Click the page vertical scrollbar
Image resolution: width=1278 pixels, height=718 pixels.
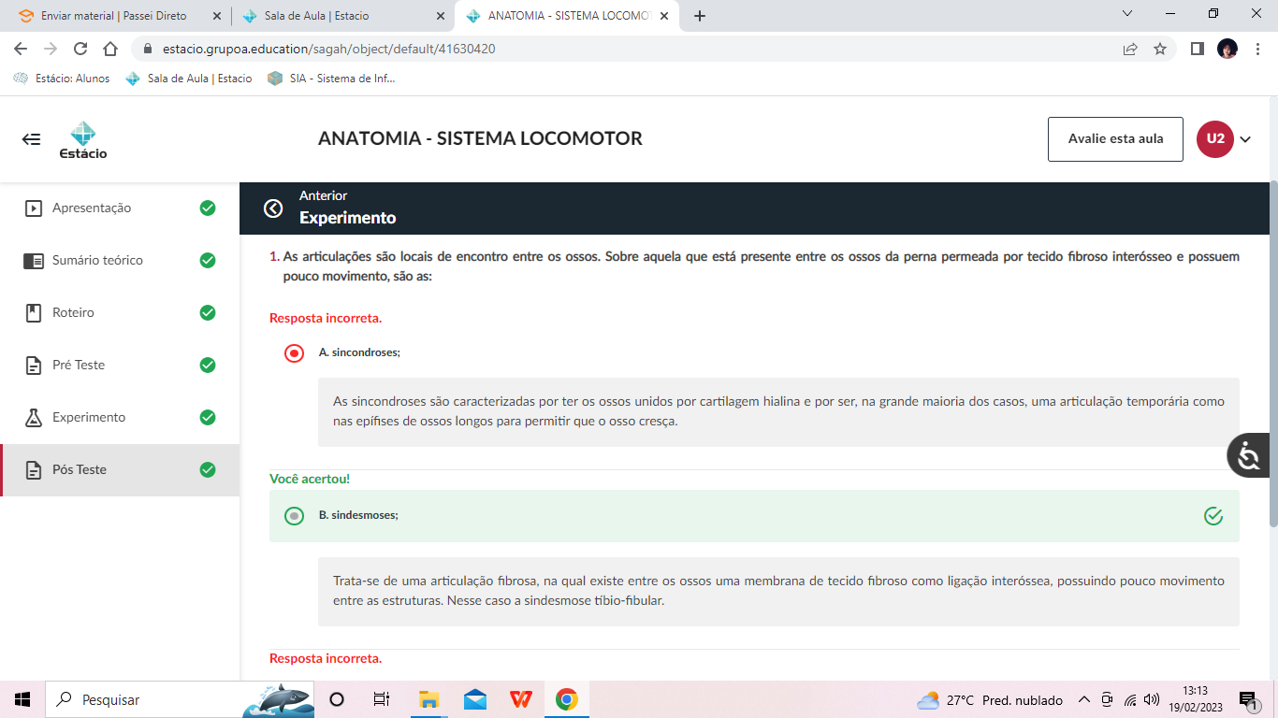coord(1272,355)
